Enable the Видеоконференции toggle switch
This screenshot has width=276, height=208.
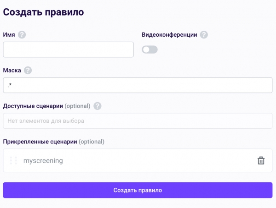tap(149, 49)
